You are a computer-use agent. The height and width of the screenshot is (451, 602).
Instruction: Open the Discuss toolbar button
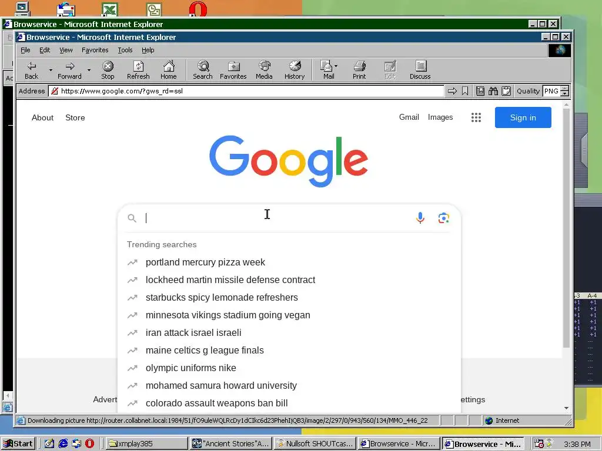click(x=420, y=70)
